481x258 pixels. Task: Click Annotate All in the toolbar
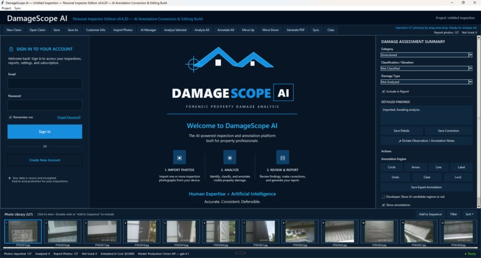226,30
